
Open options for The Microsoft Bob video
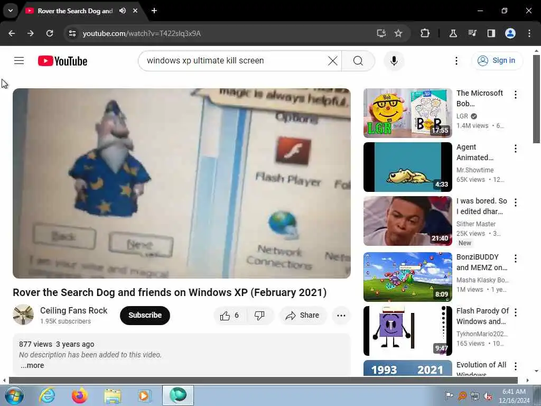click(516, 95)
